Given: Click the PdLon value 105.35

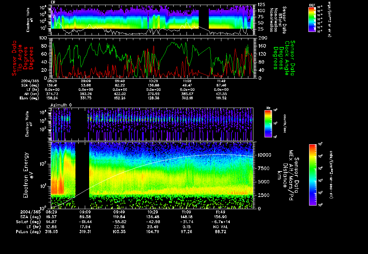Looking at the screenshot, I should pos(119,231).
